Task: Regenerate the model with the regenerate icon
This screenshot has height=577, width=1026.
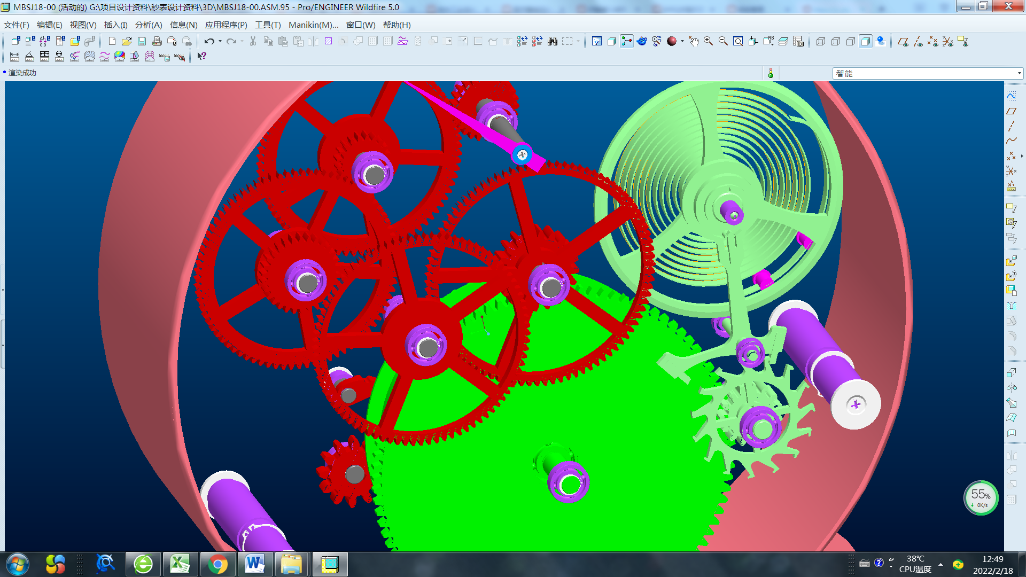Action: pyautogui.click(x=522, y=41)
